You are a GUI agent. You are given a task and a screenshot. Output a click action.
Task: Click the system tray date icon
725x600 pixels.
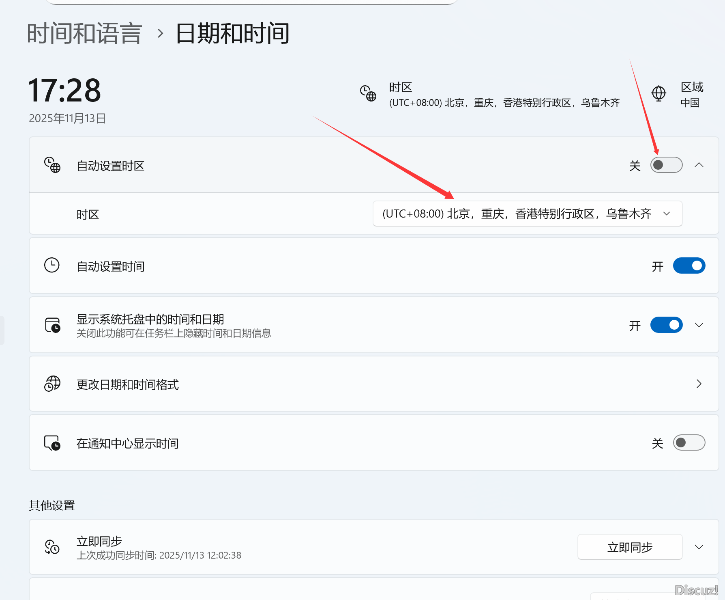coord(53,325)
